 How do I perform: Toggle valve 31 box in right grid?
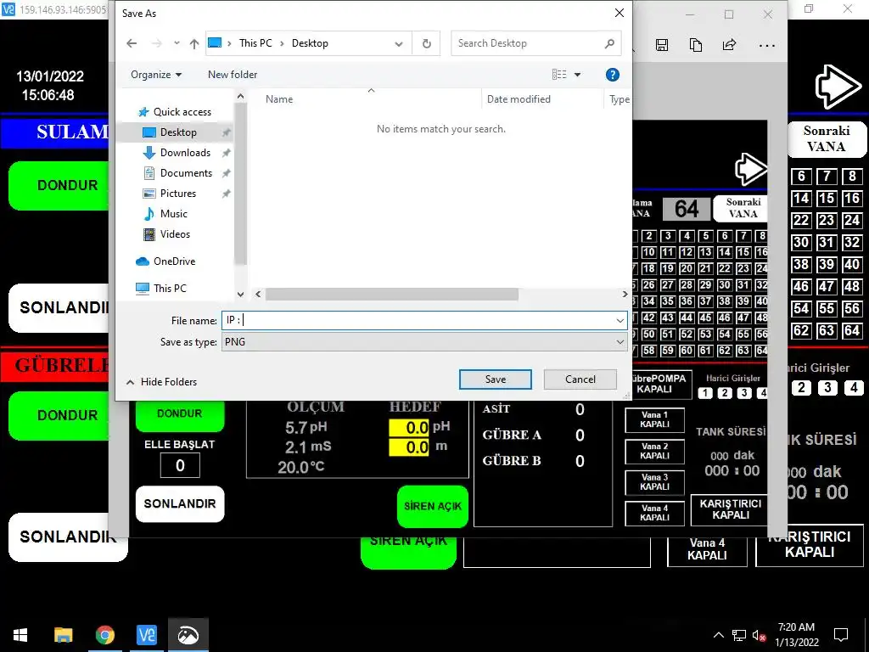[x=827, y=242]
